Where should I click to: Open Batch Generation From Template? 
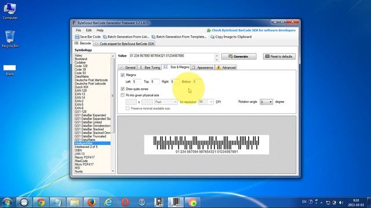coord(179,37)
